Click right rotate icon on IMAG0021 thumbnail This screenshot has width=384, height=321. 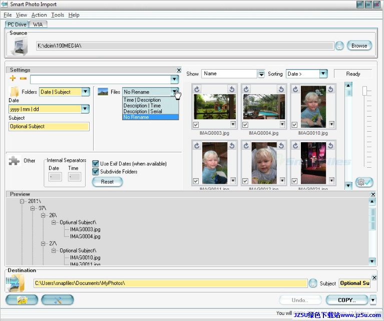click(x=330, y=146)
